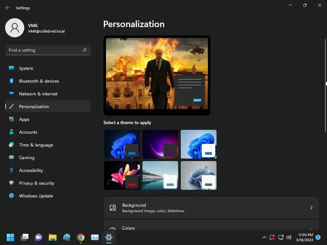Open the monitor graph app on taskbar

tap(95, 237)
